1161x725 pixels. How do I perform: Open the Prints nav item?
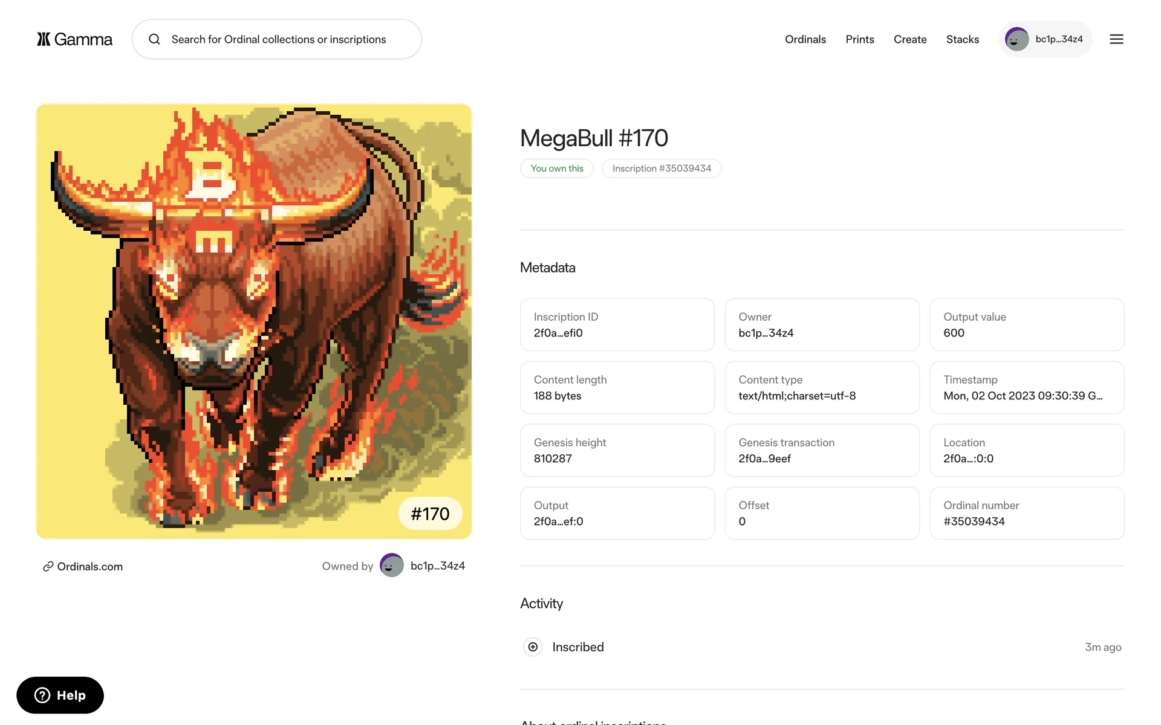(860, 39)
